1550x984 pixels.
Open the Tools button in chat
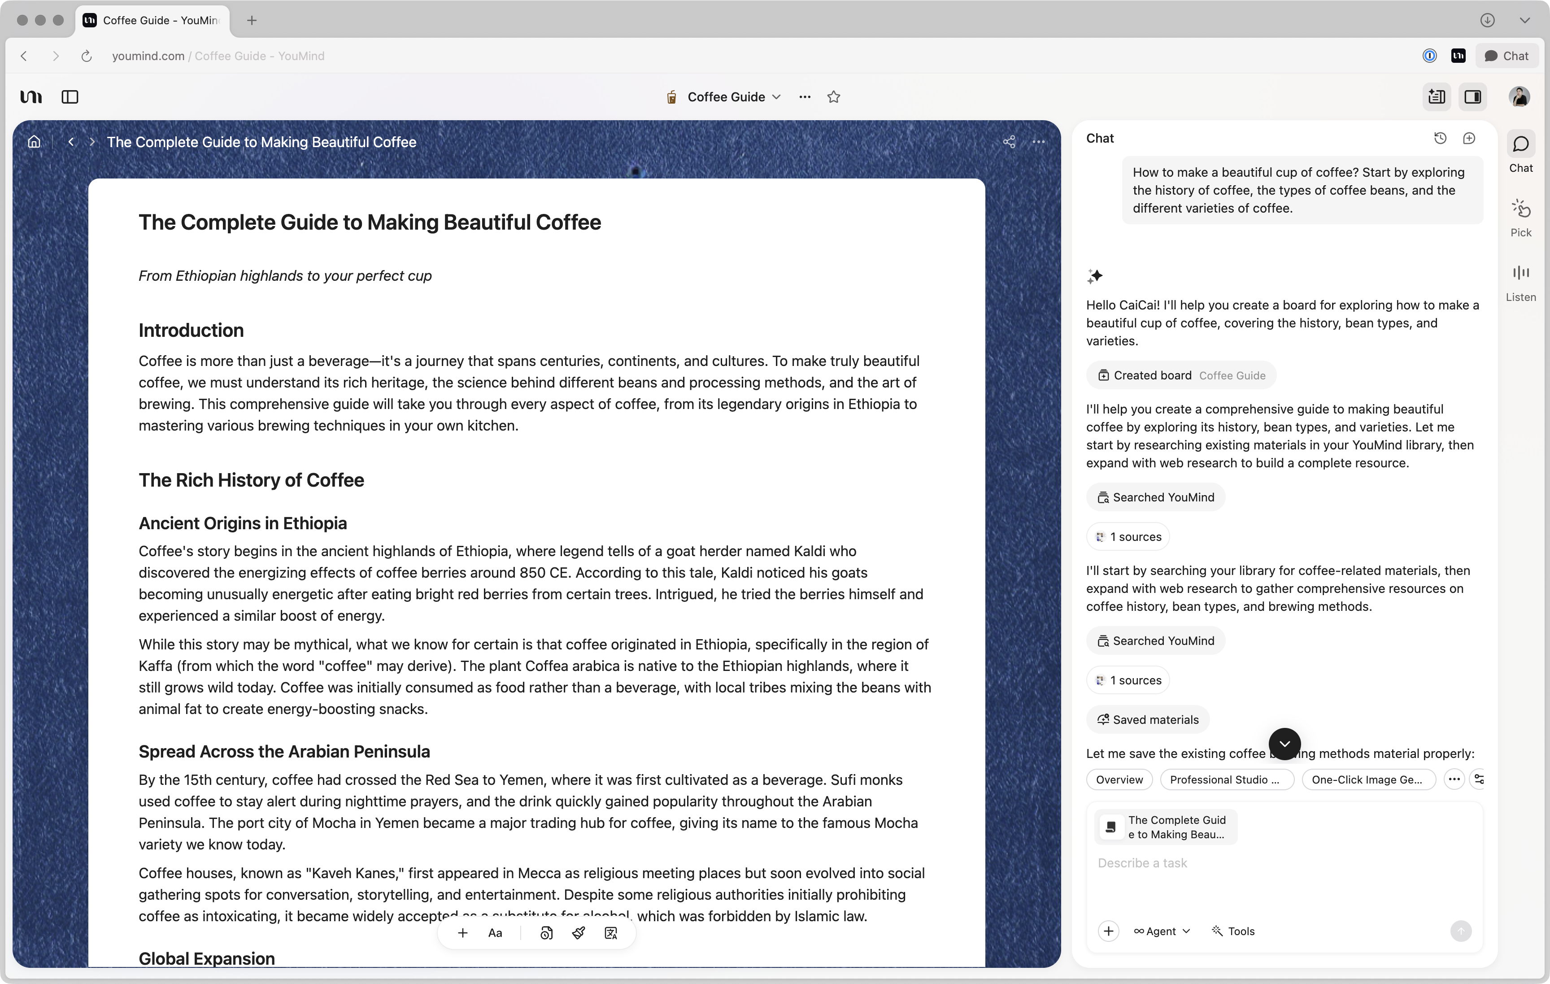(1233, 931)
